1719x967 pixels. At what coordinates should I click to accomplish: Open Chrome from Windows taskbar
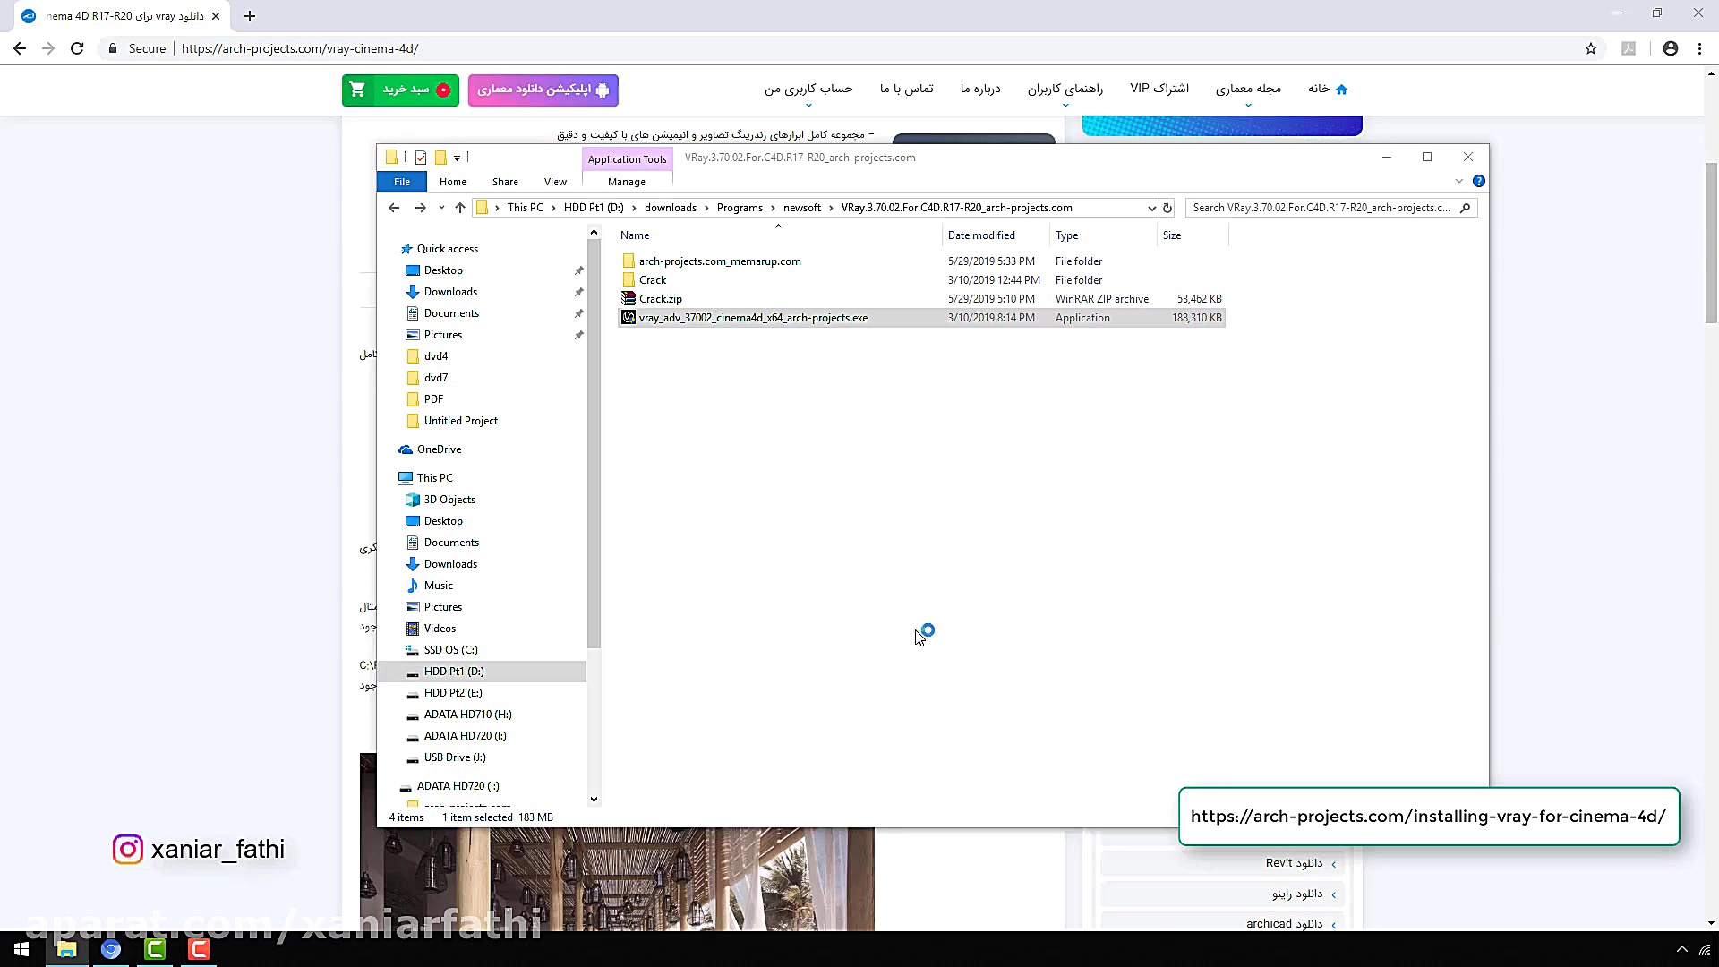[111, 950]
